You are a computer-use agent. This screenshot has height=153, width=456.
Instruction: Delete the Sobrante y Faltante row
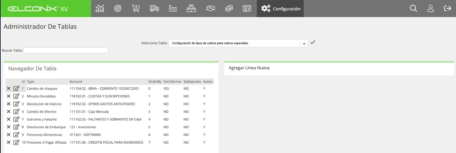tap(9, 119)
